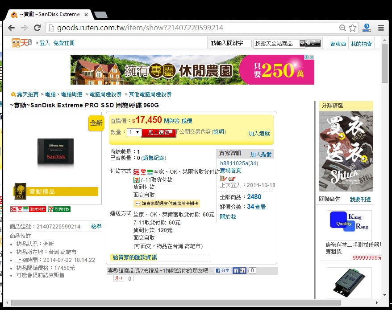Click the 2480 all products count link
Screen dimensions: 392x310
click(254, 197)
